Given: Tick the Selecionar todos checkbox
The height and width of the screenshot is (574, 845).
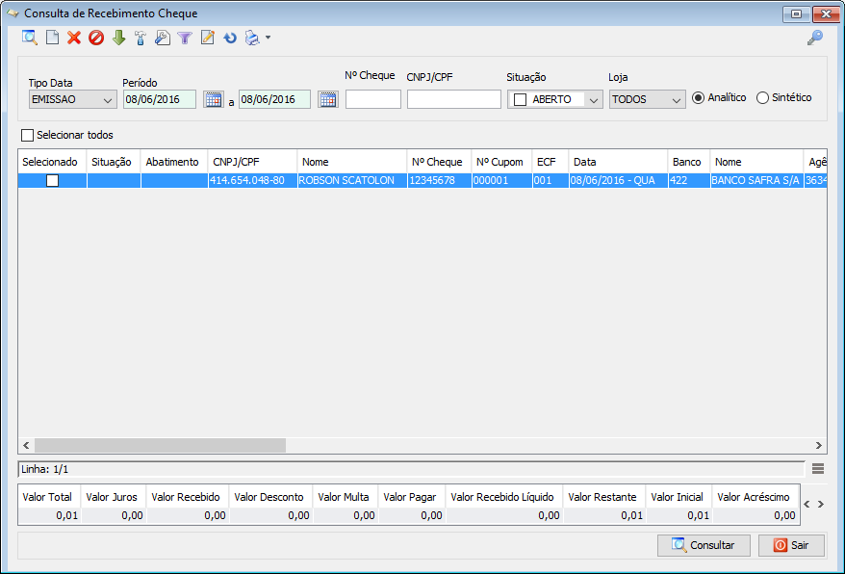Looking at the screenshot, I should [x=28, y=135].
